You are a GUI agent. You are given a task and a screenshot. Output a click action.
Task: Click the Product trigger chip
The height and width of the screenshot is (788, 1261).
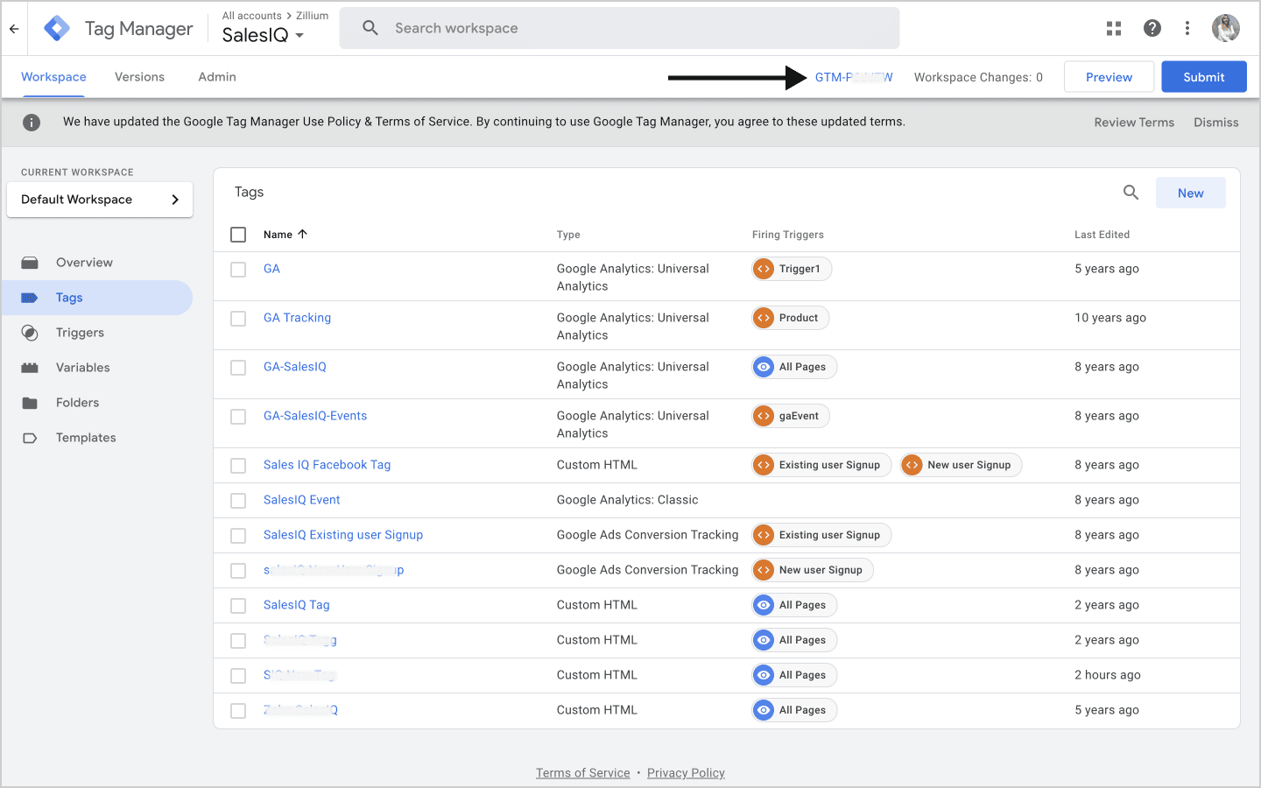click(x=791, y=318)
